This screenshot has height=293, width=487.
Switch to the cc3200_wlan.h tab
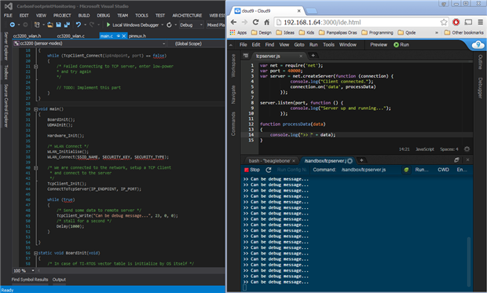[x=27, y=36]
